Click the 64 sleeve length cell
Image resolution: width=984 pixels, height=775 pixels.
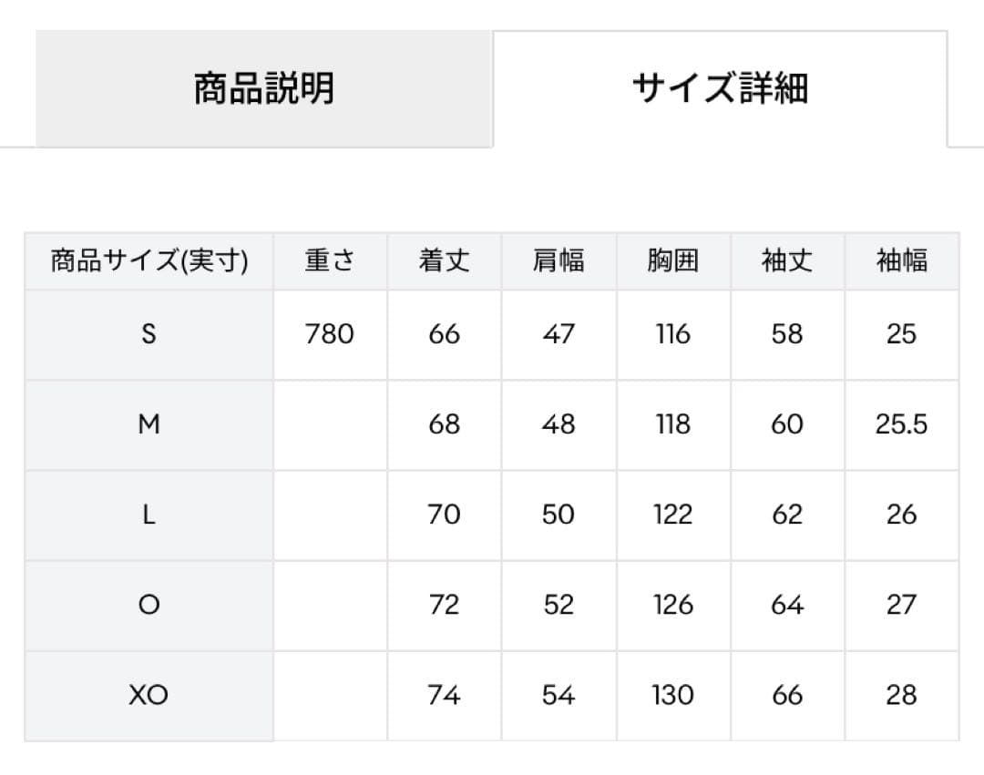[x=787, y=605]
